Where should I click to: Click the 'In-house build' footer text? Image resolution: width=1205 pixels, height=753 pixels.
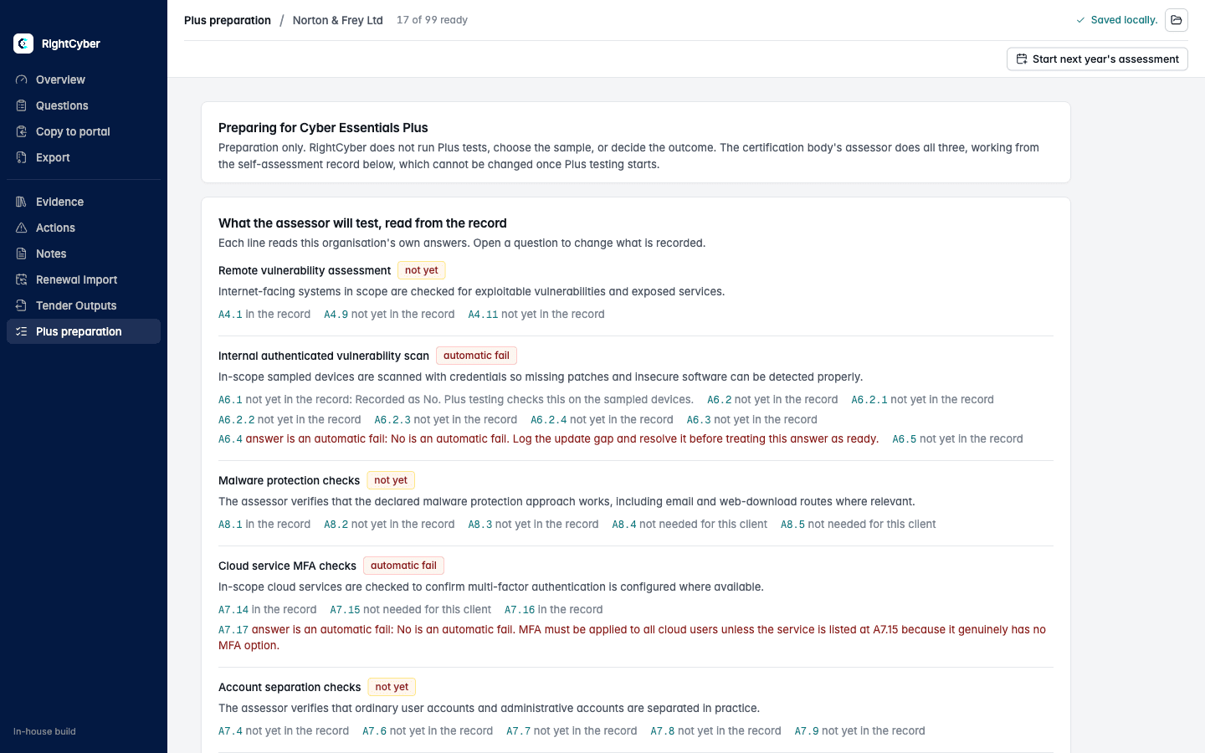[44, 731]
